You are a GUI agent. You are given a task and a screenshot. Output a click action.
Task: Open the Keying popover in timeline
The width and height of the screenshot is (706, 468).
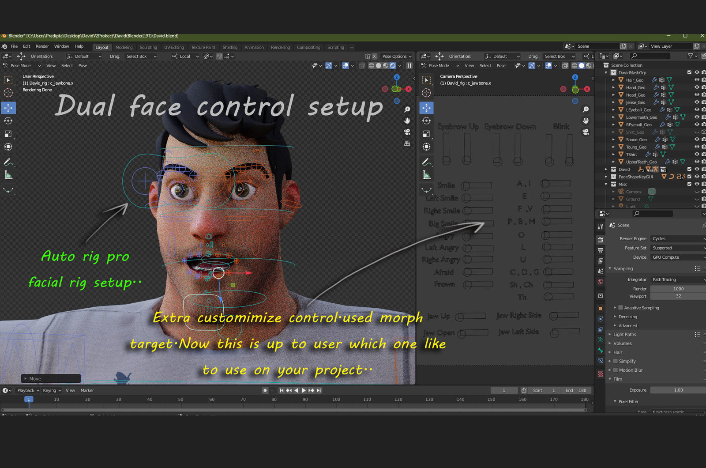pyautogui.click(x=52, y=390)
